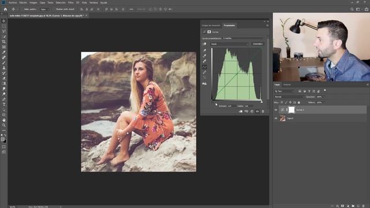Activate the on-image adjustment hand tool
The width and height of the screenshot is (370, 208).
[x=204, y=44]
